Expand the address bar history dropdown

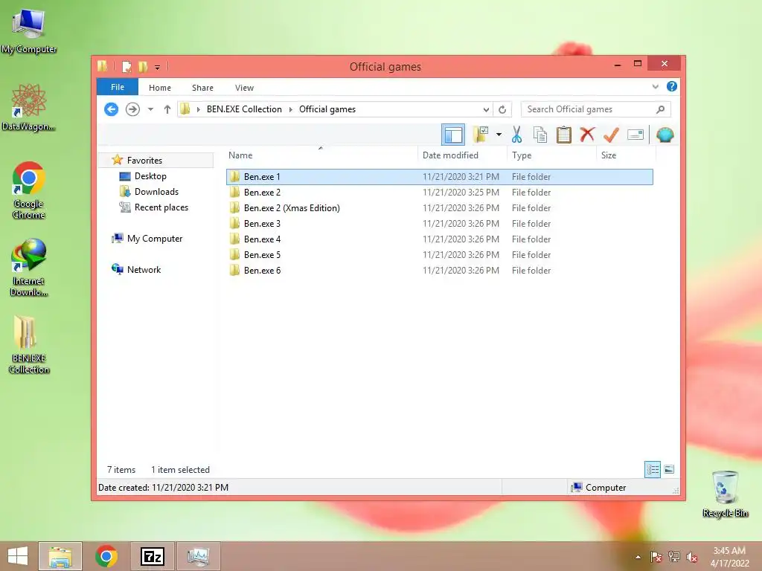[x=486, y=109]
